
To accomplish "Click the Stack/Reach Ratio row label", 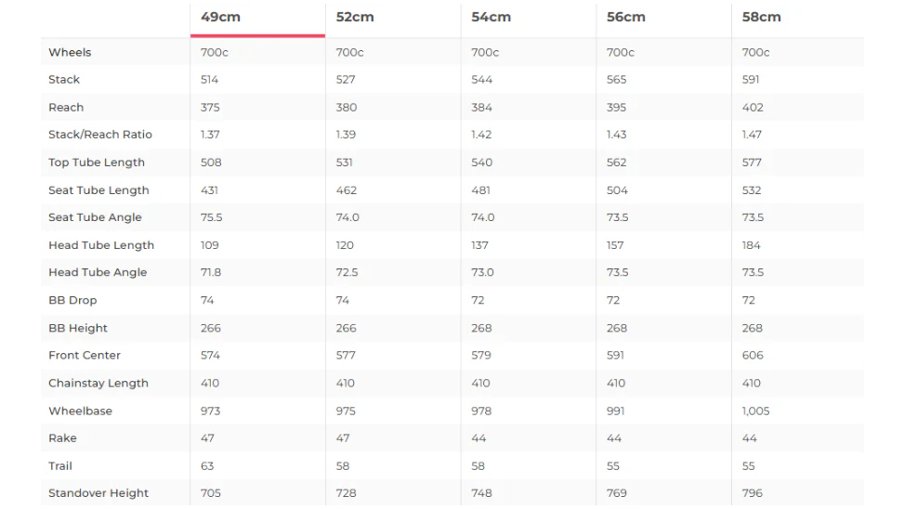I will [x=100, y=135].
